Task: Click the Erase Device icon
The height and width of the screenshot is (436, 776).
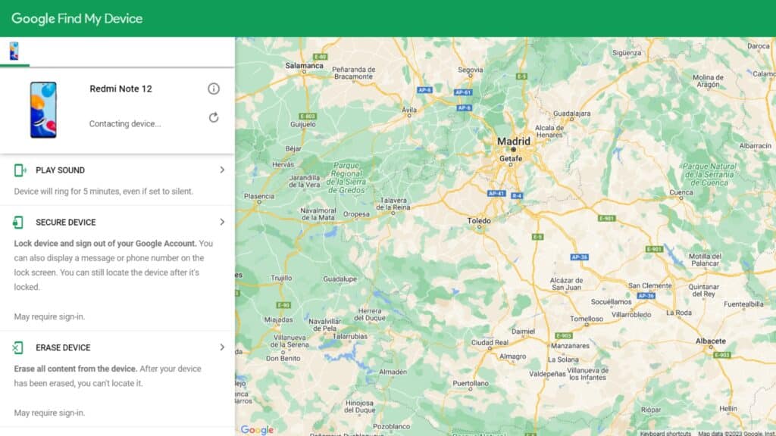Action: [18, 347]
